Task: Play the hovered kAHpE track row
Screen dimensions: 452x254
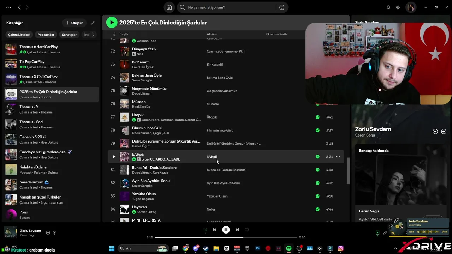Action: tap(114, 157)
